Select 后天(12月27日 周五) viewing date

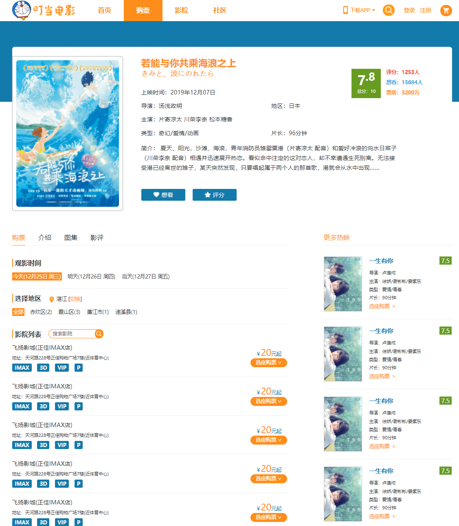point(146,276)
